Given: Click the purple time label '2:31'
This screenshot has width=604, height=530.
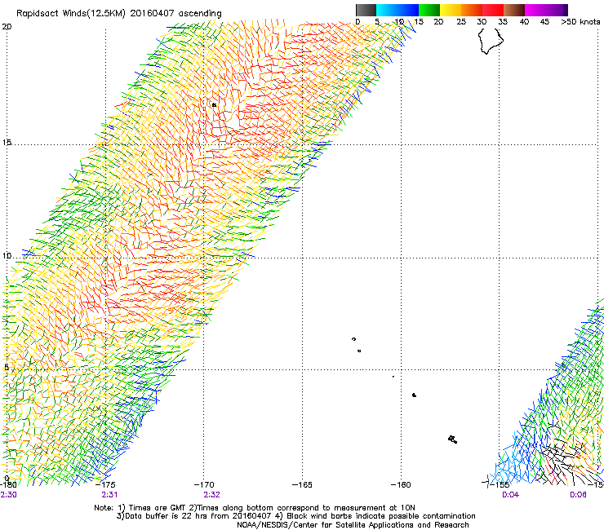Looking at the screenshot, I should point(109,495).
